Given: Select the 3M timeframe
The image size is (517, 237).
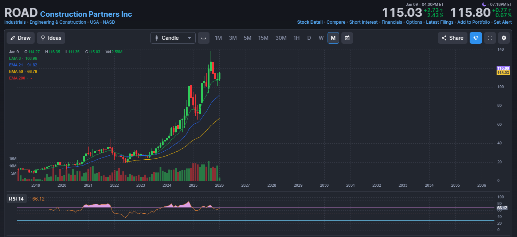Looking at the screenshot, I should (233, 38).
